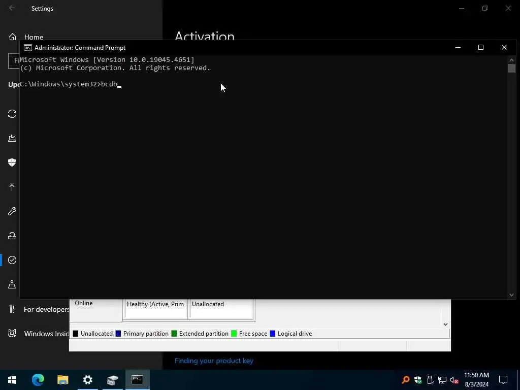The width and height of the screenshot is (520, 390).
Task: Click the Activation page heading
Action: [205, 36]
